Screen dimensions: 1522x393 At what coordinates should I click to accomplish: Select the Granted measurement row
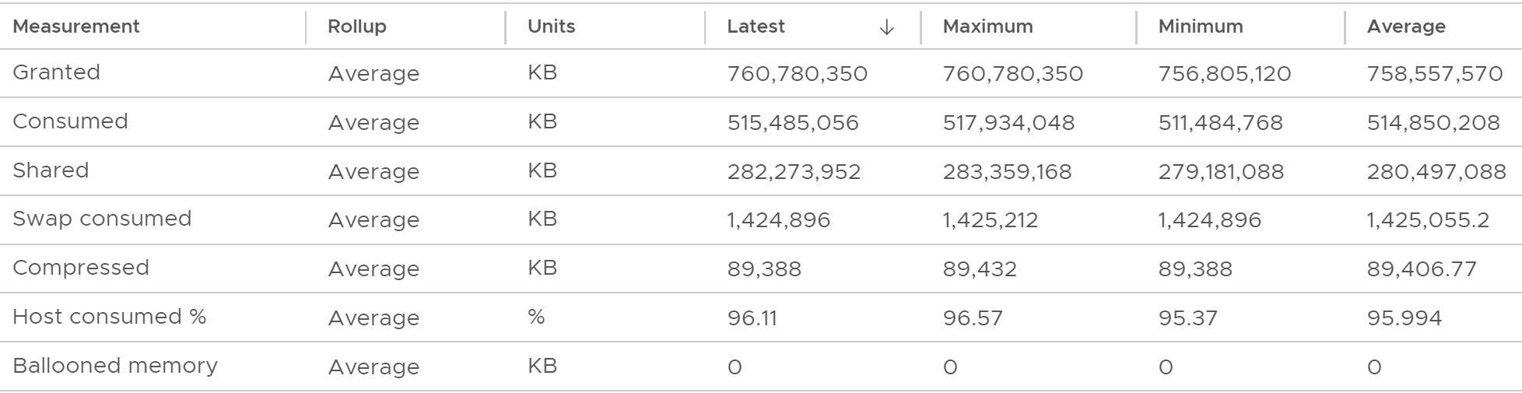point(761,73)
